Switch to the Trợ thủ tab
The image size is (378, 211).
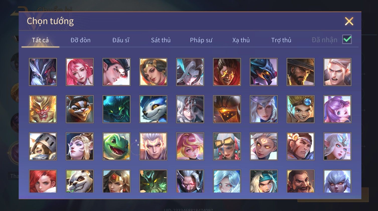point(281,40)
